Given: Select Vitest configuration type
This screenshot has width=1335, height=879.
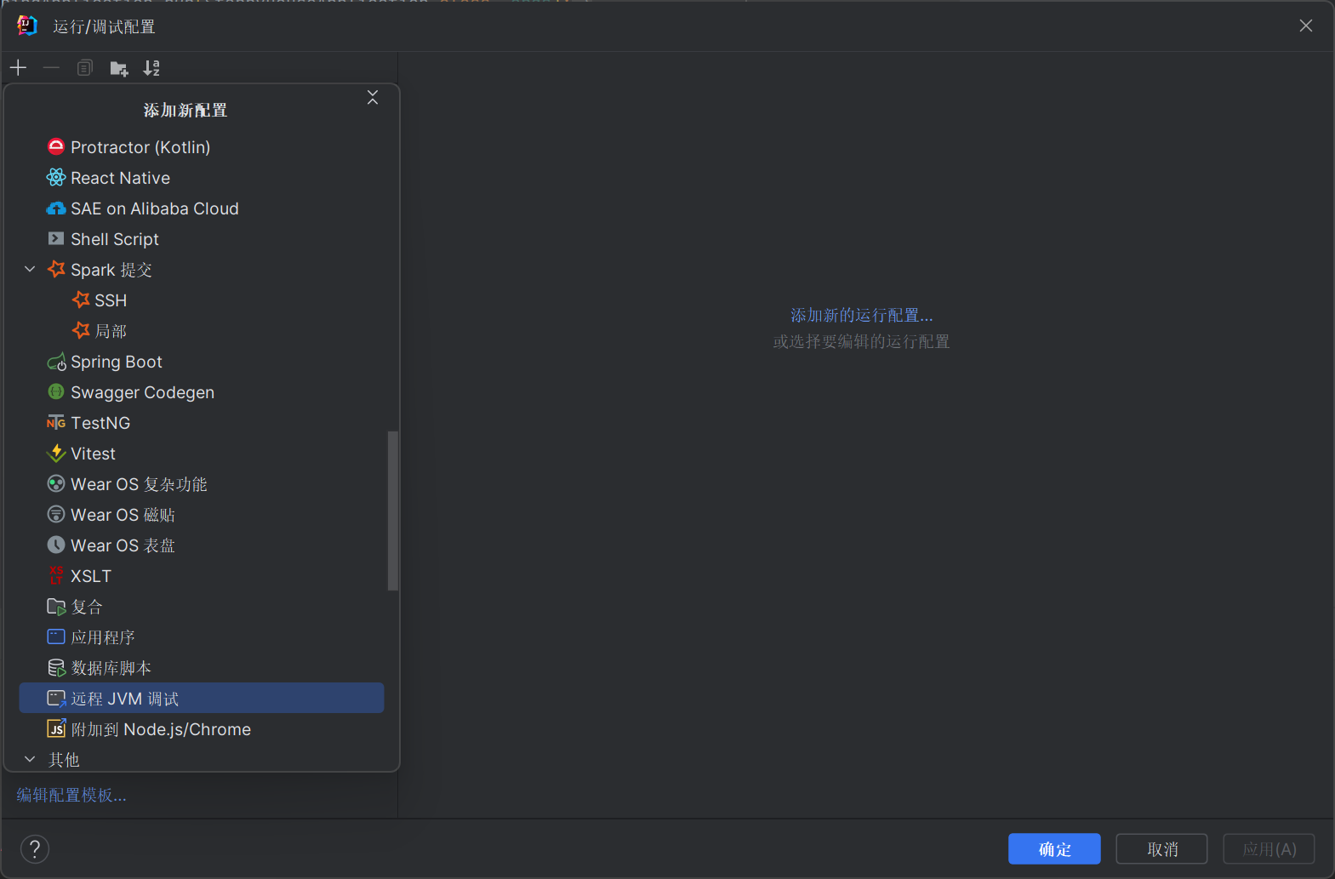Looking at the screenshot, I should [x=202, y=454].
